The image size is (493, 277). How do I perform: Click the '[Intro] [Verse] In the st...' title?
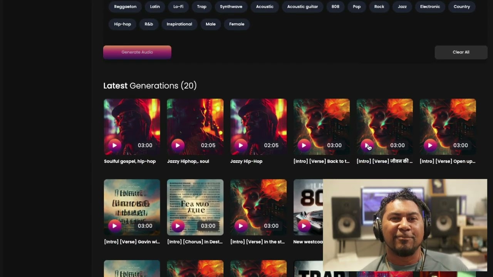click(x=257, y=242)
